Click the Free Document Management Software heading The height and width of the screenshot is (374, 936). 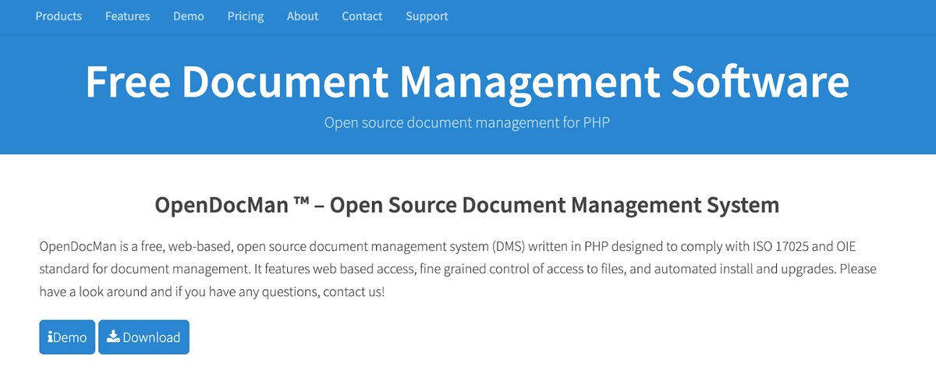point(467,82)
